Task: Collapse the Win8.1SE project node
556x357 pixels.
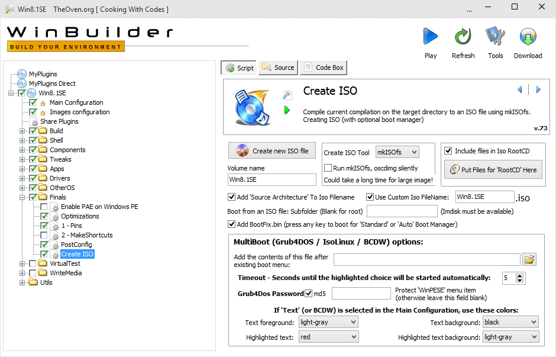Action: (x=11, y=93)
